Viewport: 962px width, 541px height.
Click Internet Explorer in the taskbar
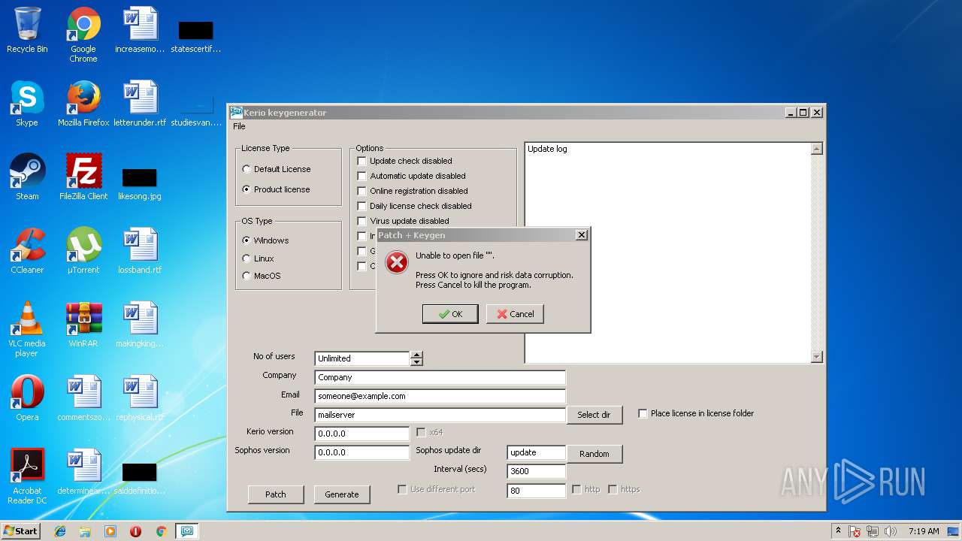(x=60, y=531)
